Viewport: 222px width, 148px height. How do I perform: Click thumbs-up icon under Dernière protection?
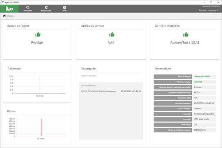coord(186,35)
